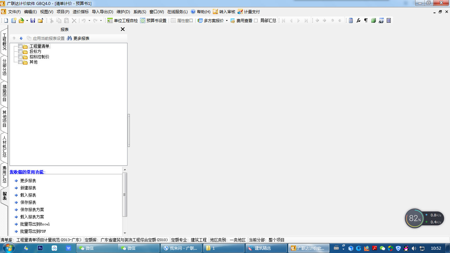The width and height of the screenshot is (450, 253).
Task: Click the green cube icon
Action: pos(373,20)
